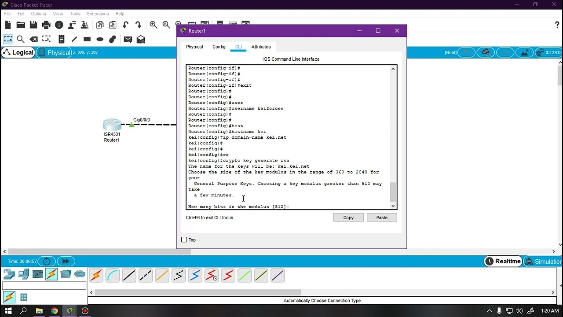This screenshot has height=317, width=563.
Task: Open the File menu
Action: pyautogui.click(x=7, y=14)
